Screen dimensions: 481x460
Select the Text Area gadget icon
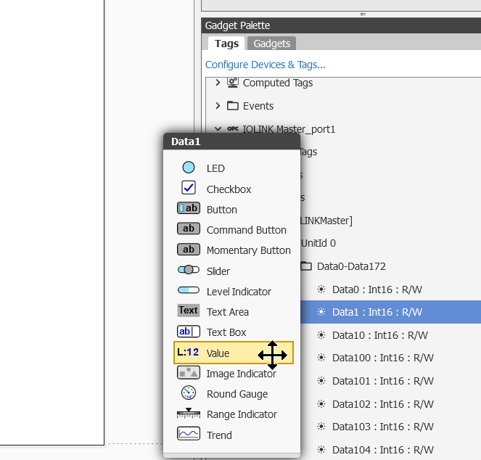pos(189,311)
